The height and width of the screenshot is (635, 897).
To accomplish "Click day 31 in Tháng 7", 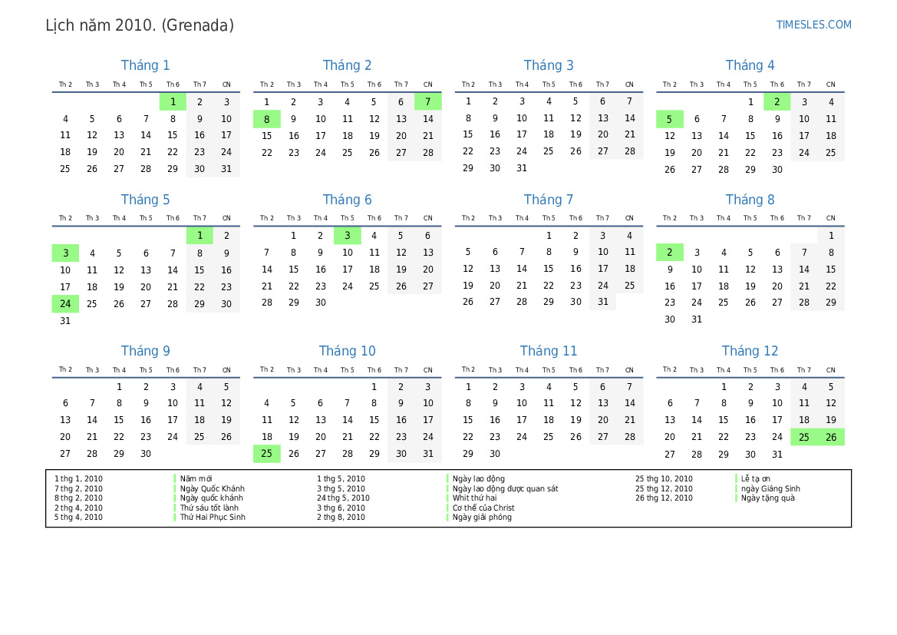I will (x=603, y=302).
